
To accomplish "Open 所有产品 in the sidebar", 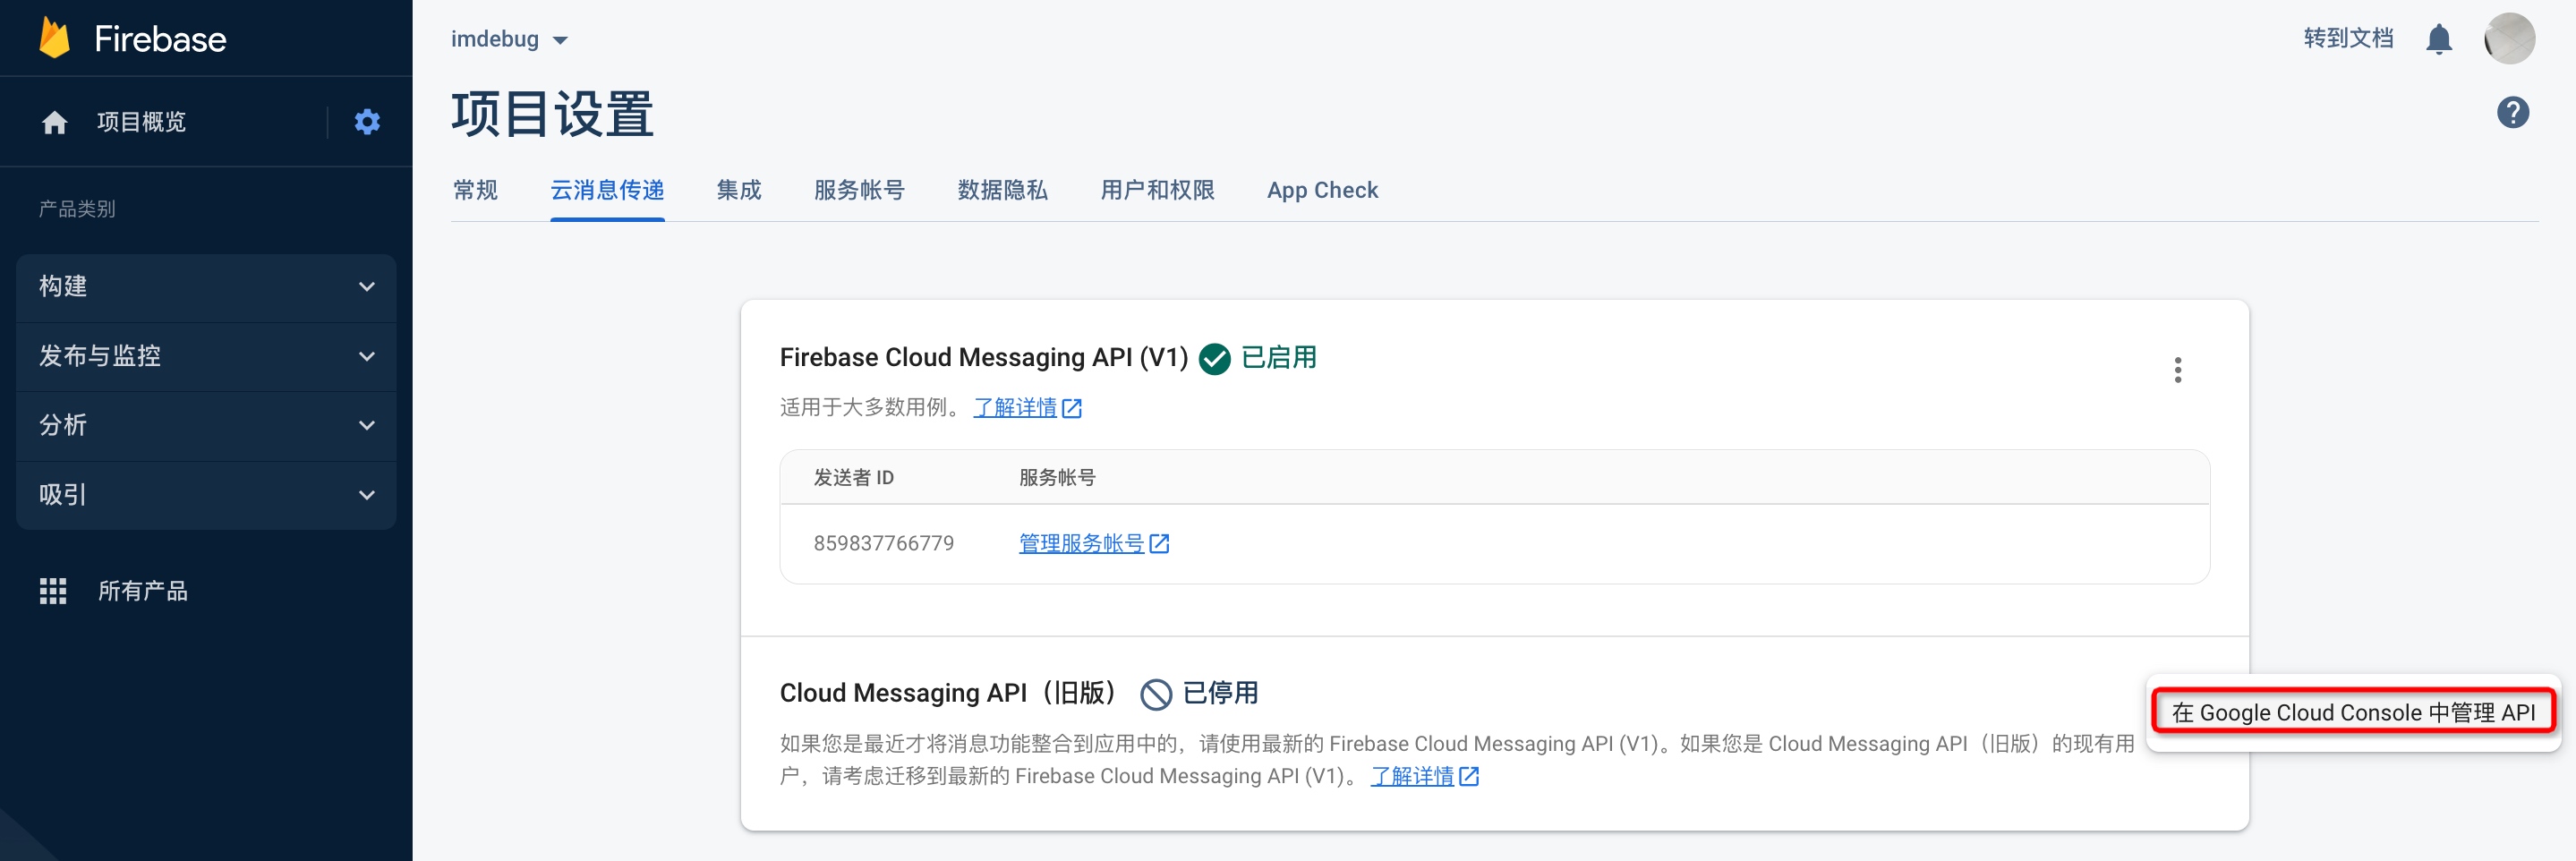I will [x=142, y=591].
